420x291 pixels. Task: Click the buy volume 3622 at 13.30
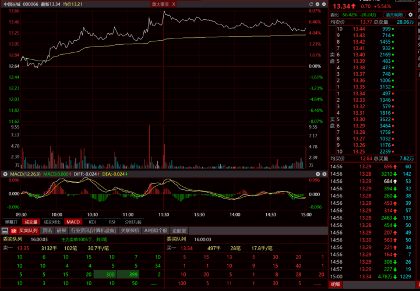pyautogui.click(x=385, y=119)
